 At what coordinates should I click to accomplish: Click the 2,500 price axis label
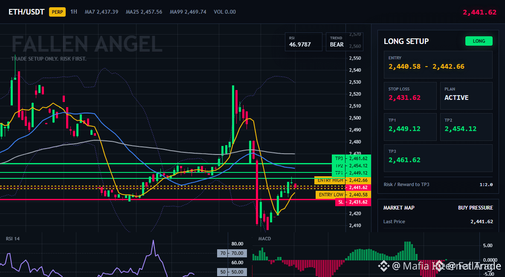[355, 118]
